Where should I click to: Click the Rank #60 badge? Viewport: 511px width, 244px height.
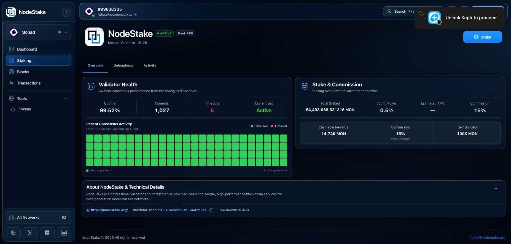(185, 33)
